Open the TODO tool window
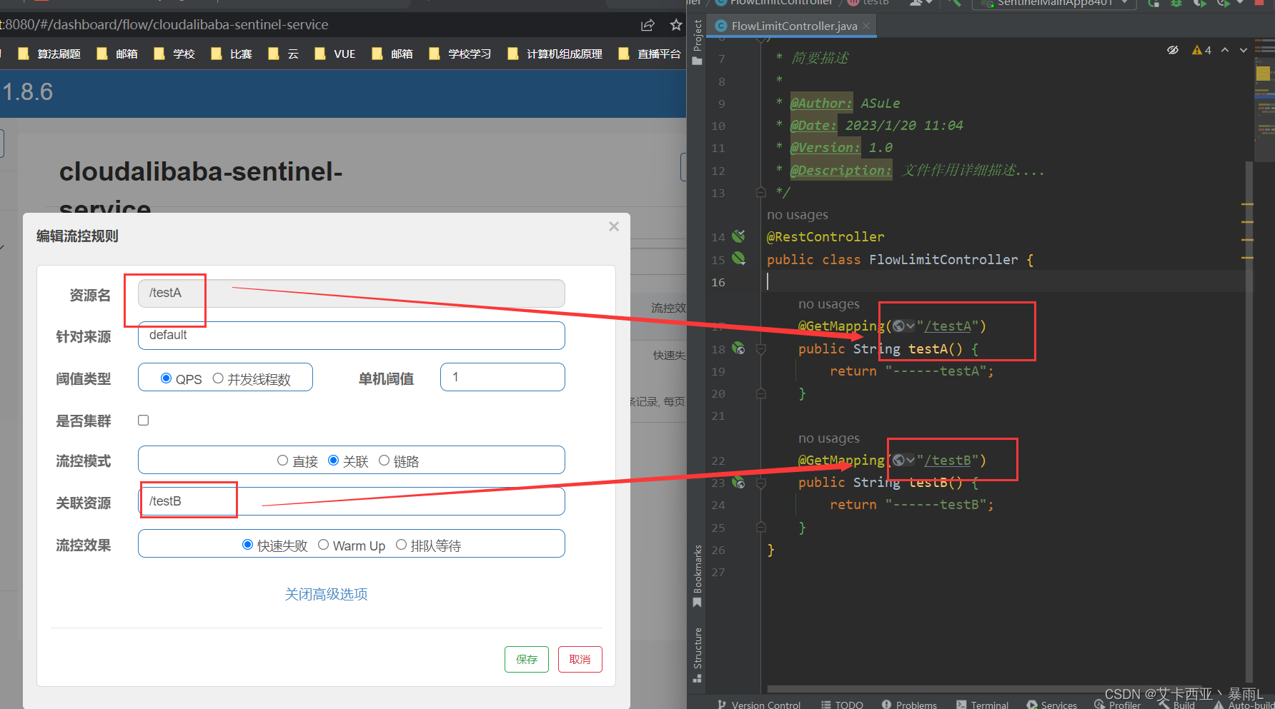The image size is (1275, 709). (842, 705)
